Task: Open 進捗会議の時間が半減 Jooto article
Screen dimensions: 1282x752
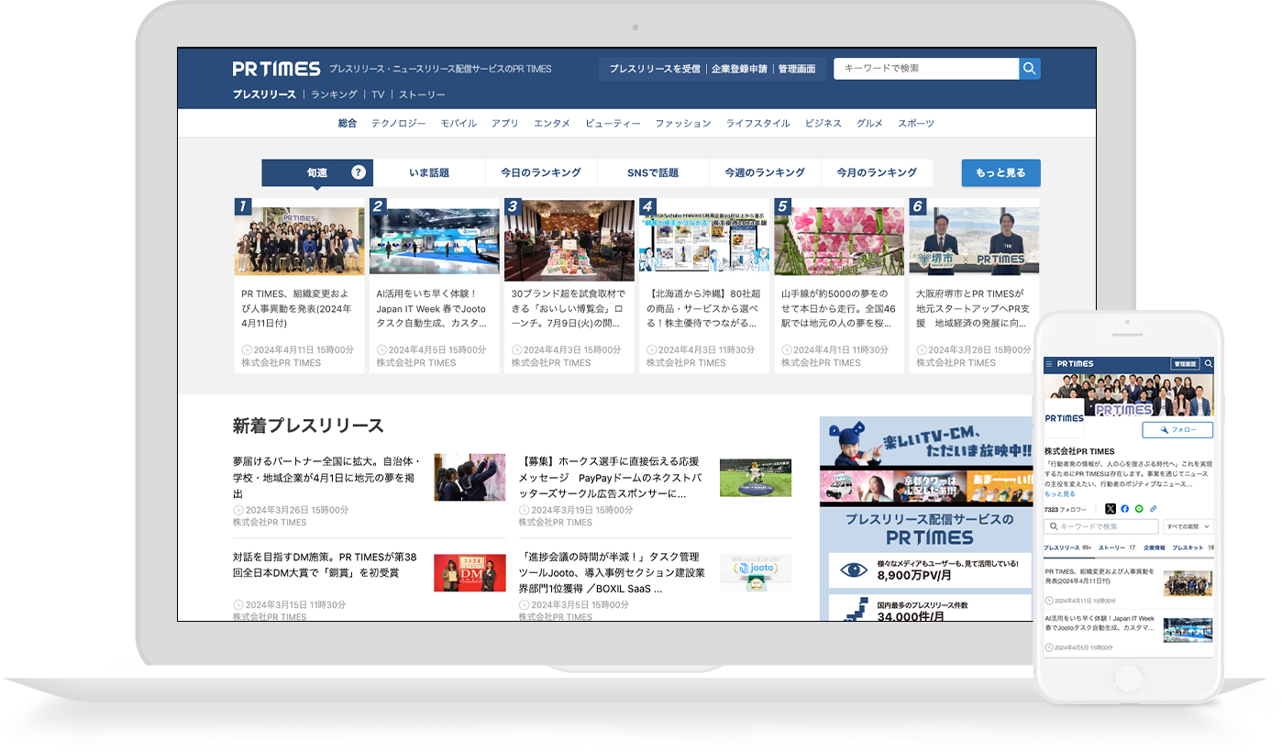Action: (613, 572)
